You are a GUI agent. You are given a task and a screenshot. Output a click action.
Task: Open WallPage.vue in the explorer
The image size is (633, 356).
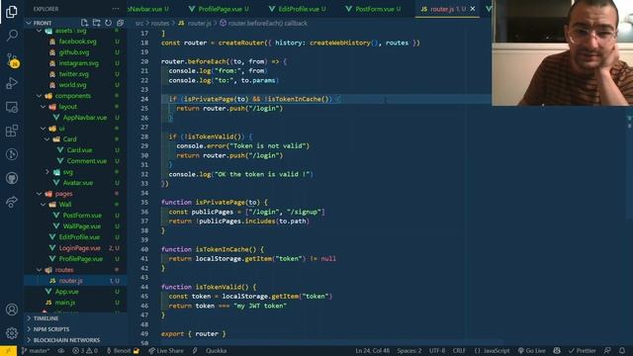(81, 226)
